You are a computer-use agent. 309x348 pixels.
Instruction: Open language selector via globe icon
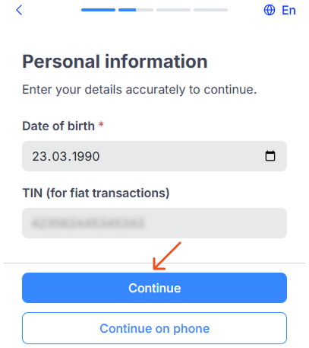pos(270,11)
